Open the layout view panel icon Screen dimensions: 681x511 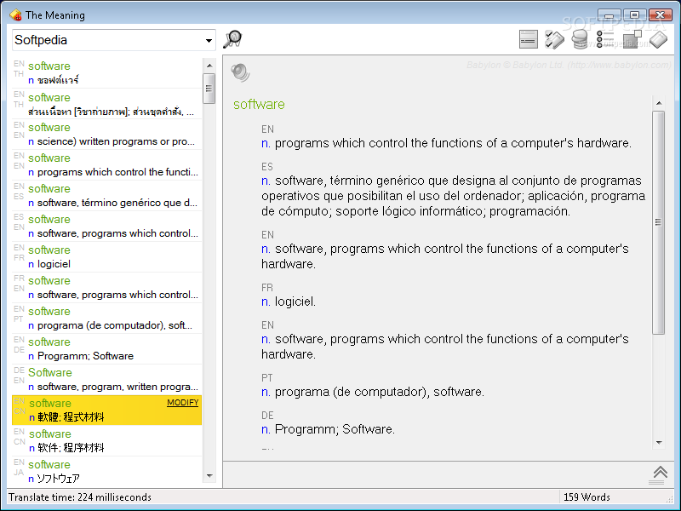click(x=528, y=39)
